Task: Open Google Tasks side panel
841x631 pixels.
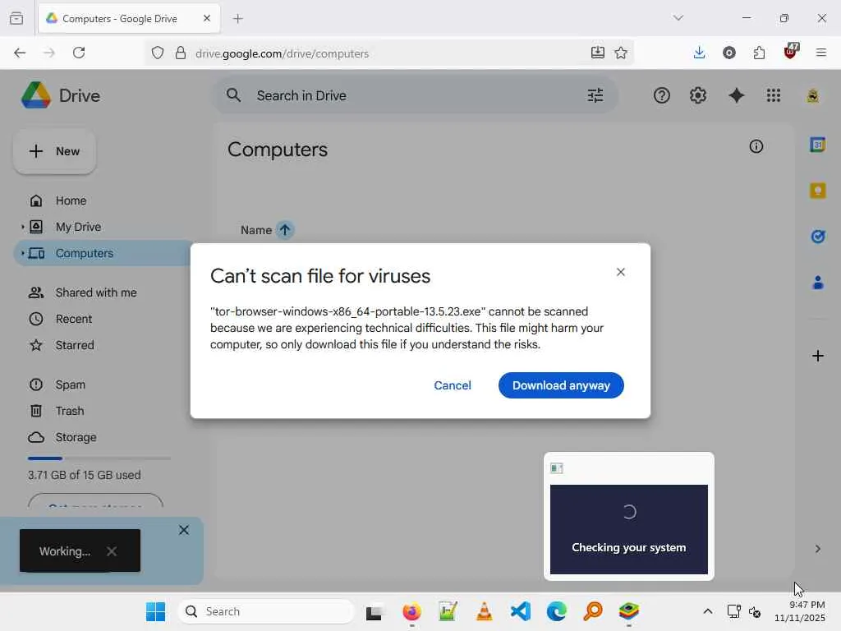Action: (x=817, y=236)
